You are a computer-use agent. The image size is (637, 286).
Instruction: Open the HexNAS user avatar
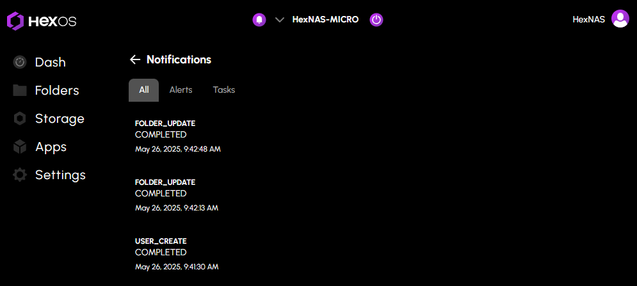click(x=620, y=19)
